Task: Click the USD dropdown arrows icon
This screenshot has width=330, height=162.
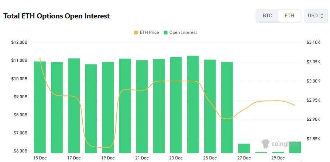Action: coord(322,16)
